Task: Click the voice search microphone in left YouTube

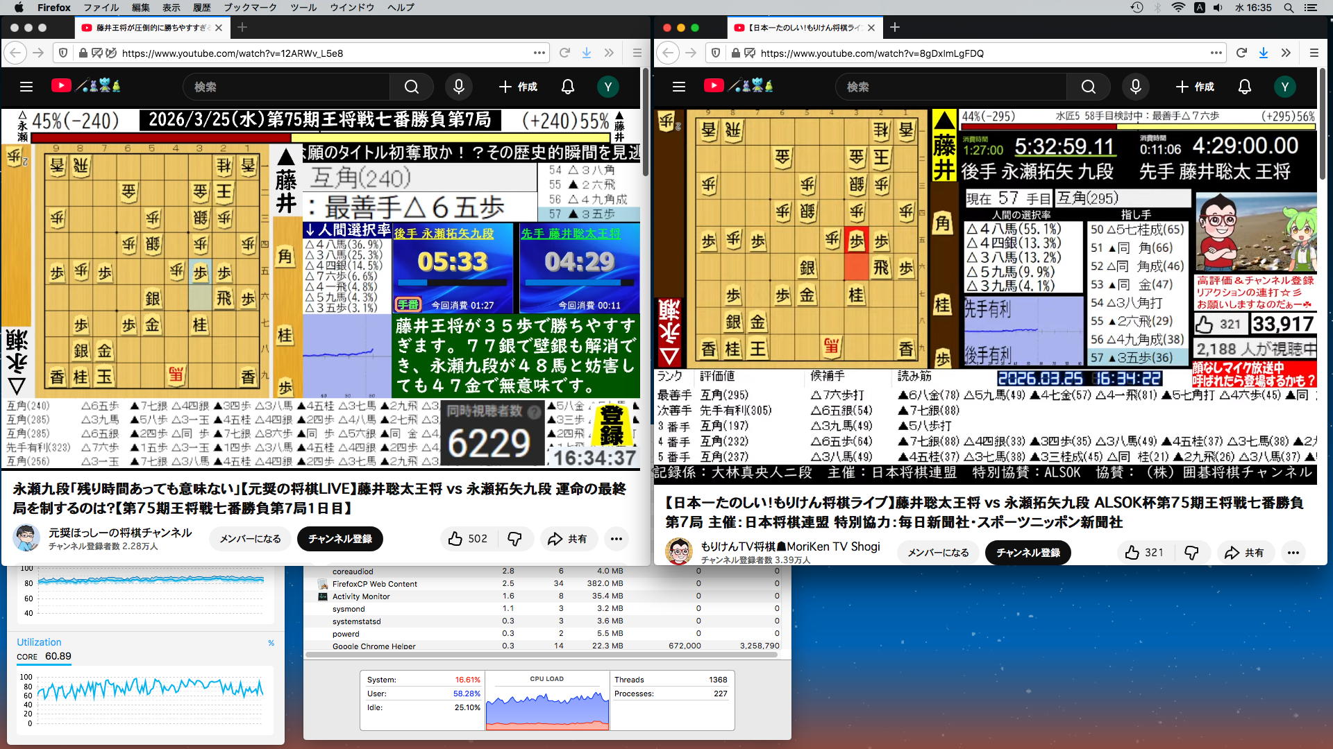Action: pos(458,87)
